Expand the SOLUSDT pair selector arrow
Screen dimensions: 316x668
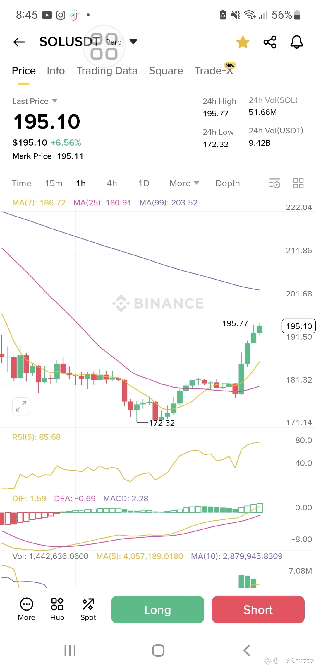pos(133,42)
